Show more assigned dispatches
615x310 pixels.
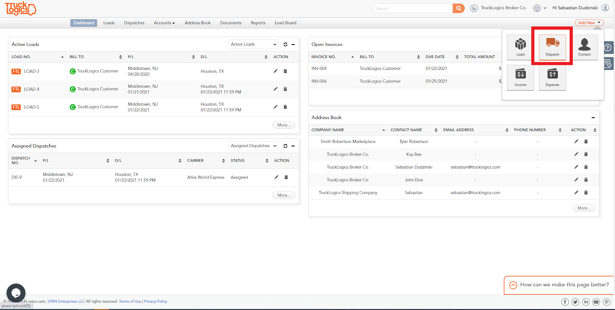[x=284, y=196]
